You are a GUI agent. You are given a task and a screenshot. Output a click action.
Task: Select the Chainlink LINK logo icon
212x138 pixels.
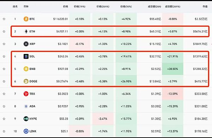pyautogui.click(x=26, y=131)
